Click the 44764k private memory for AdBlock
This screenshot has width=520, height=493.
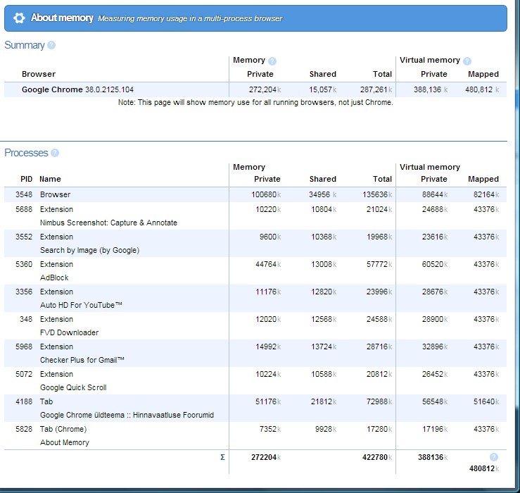268,264
